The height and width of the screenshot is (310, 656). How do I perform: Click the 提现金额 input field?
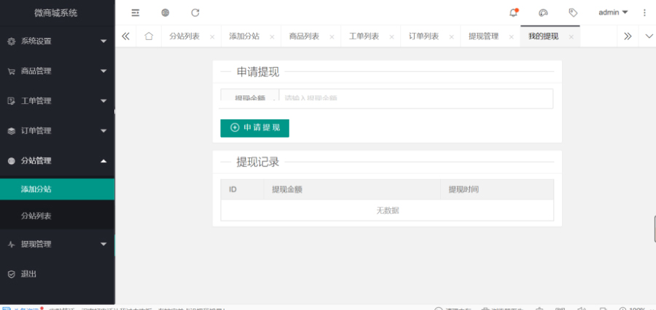click(415, 98)
